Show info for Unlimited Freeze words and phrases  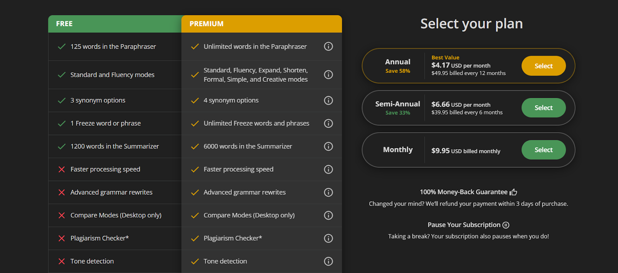coord(328,123)
